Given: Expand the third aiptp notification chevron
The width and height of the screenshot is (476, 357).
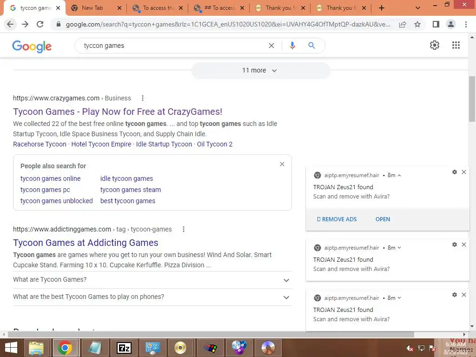Looking at the screenshot, I should tap(399, 298).
